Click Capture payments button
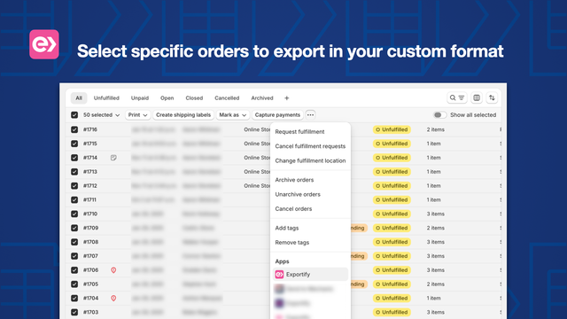Viewport: 567px width, 319px height. (277, 115)
